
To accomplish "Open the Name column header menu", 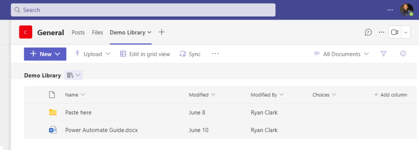I will tap(75, 95).
